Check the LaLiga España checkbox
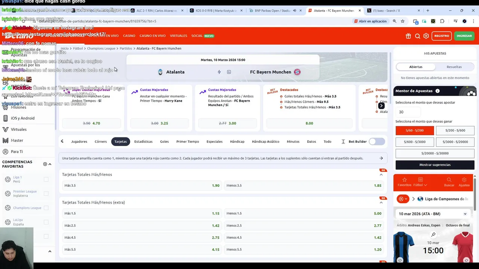The height and width of the screenshot is (269, 479). point(46,222)
